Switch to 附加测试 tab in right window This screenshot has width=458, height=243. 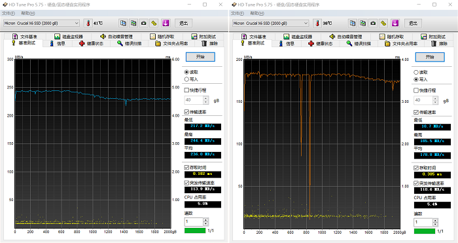coord(433,37)
